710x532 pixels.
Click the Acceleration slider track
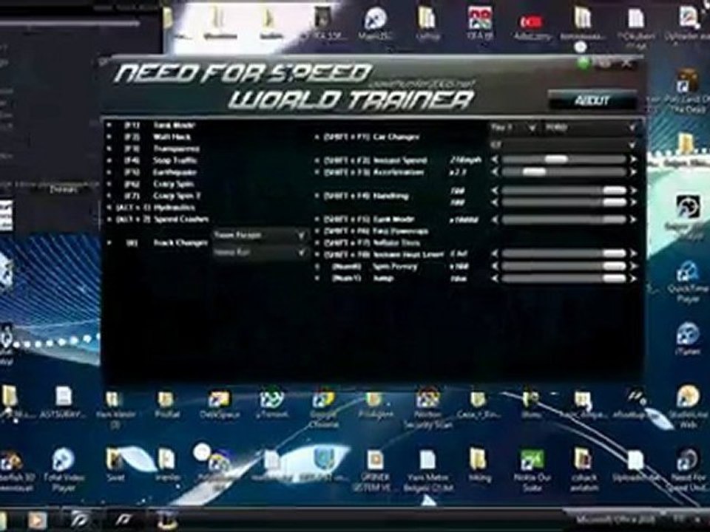point(564,172)
